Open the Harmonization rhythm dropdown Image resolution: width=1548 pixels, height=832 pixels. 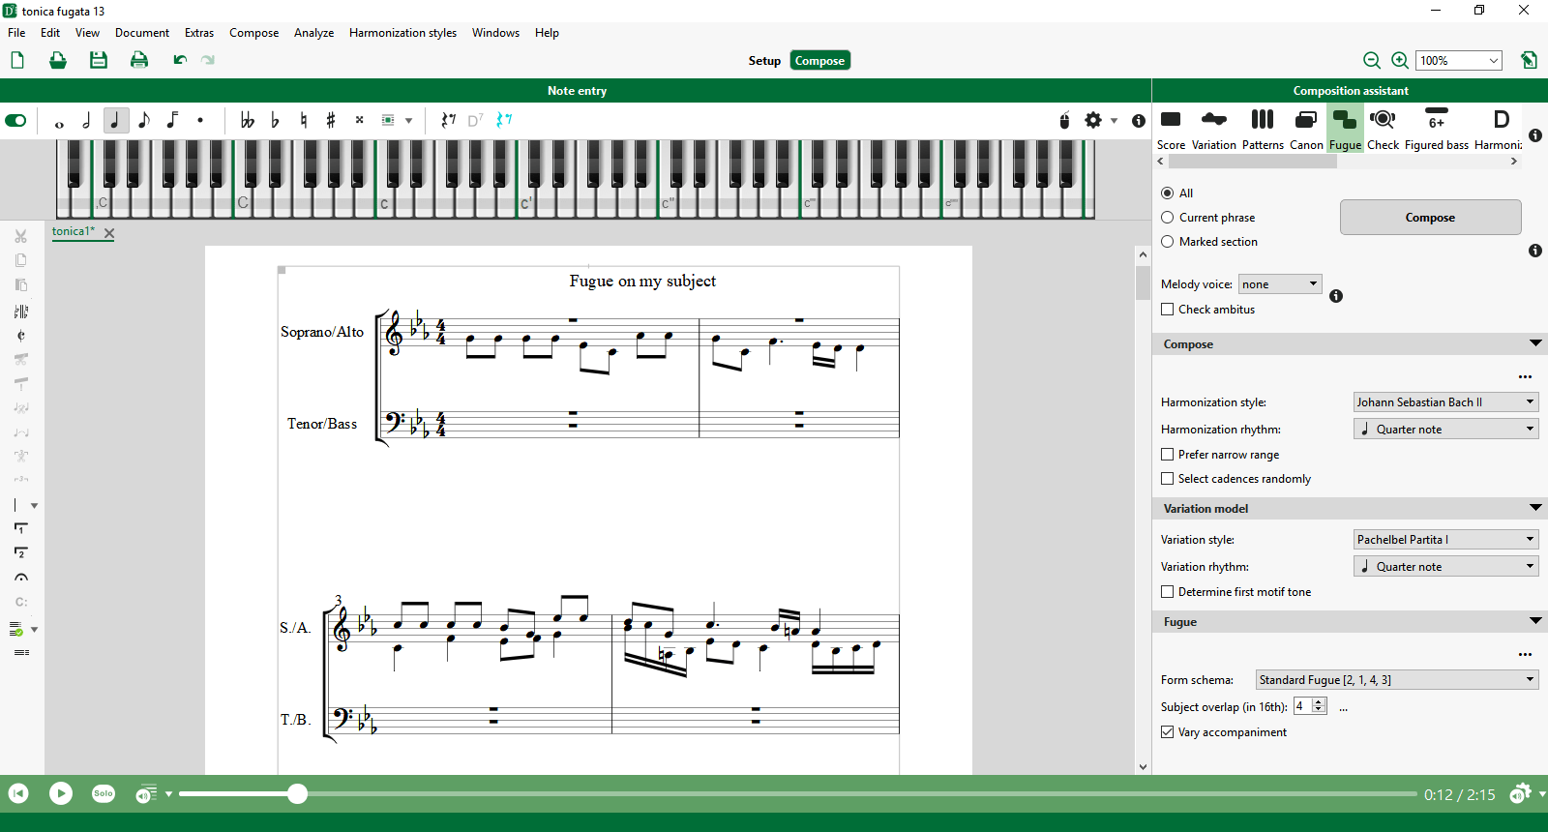pos(1445,430)
